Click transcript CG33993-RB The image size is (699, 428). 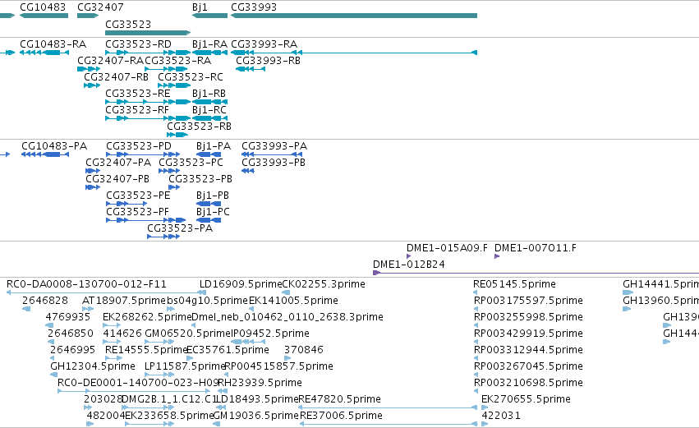268,61
